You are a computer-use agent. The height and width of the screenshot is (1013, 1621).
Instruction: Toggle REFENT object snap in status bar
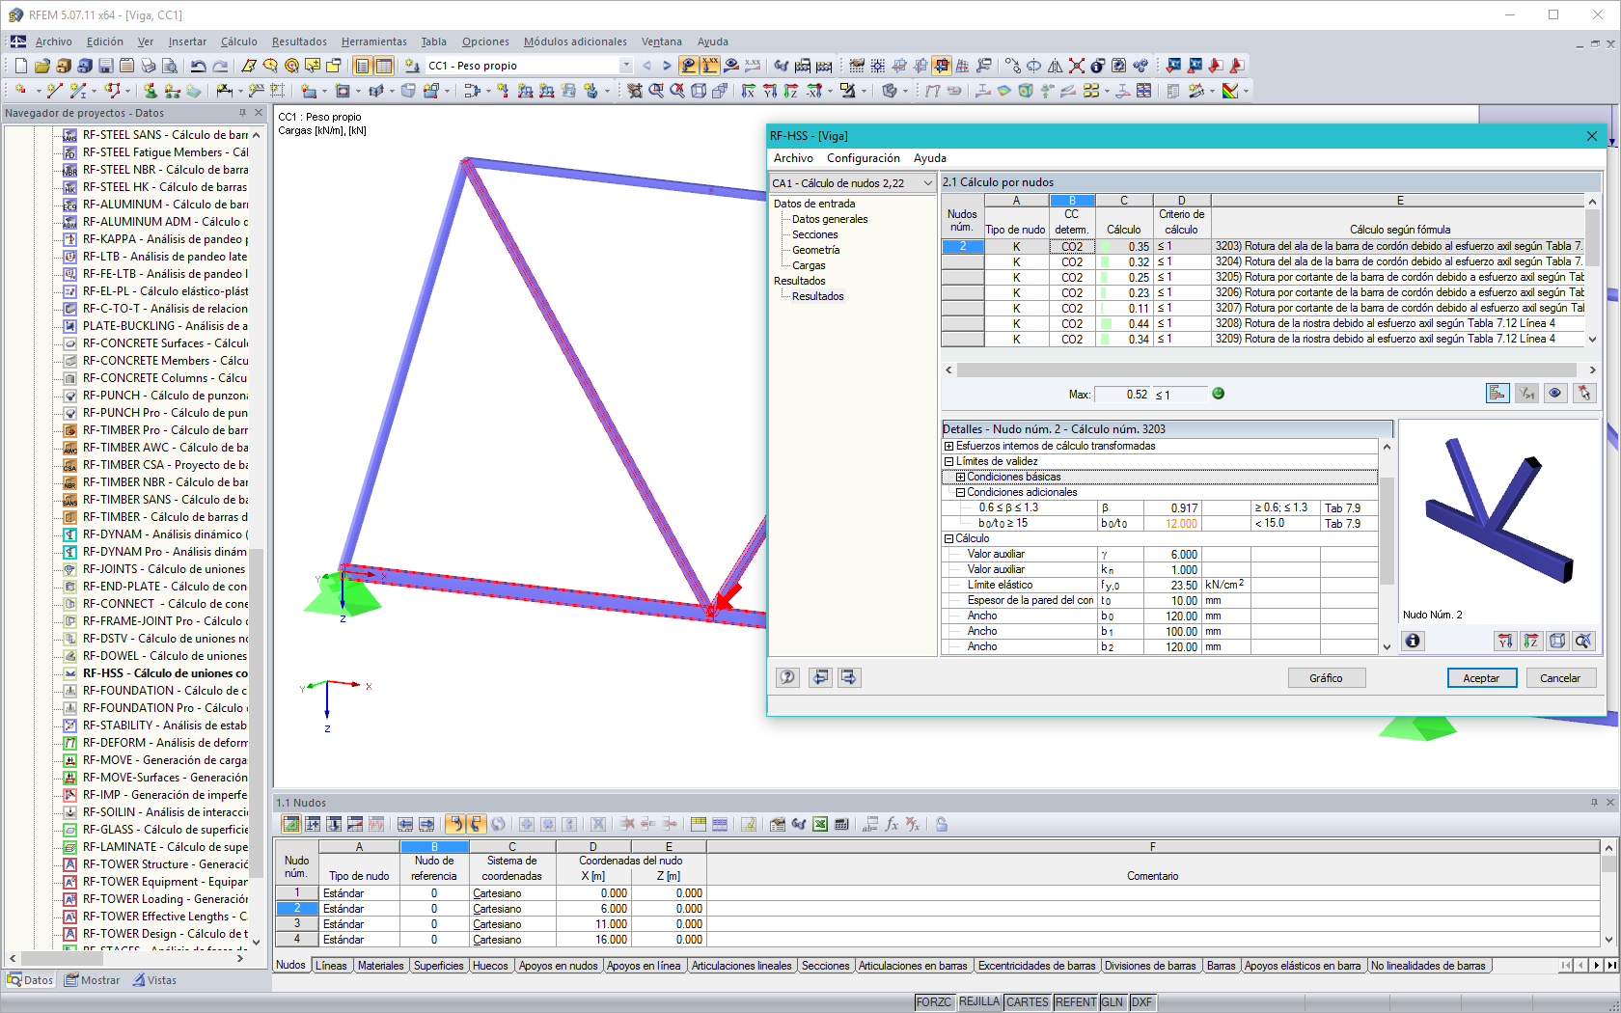coord(1076,1002)
